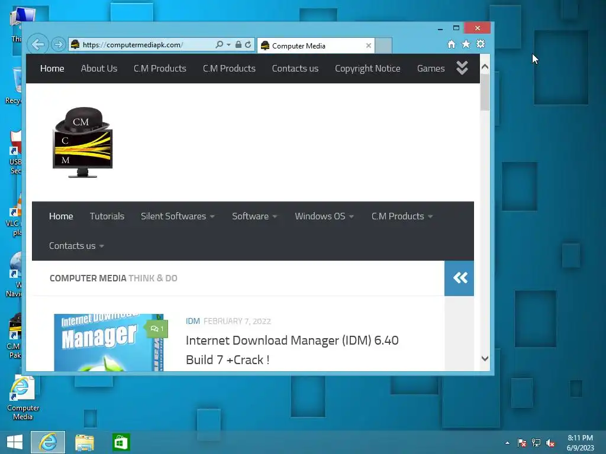Image resolution: width=606 pixels, height=454 pixels.
Task: Open second C.M Products beside Contacts us
Action: [229, 69]
